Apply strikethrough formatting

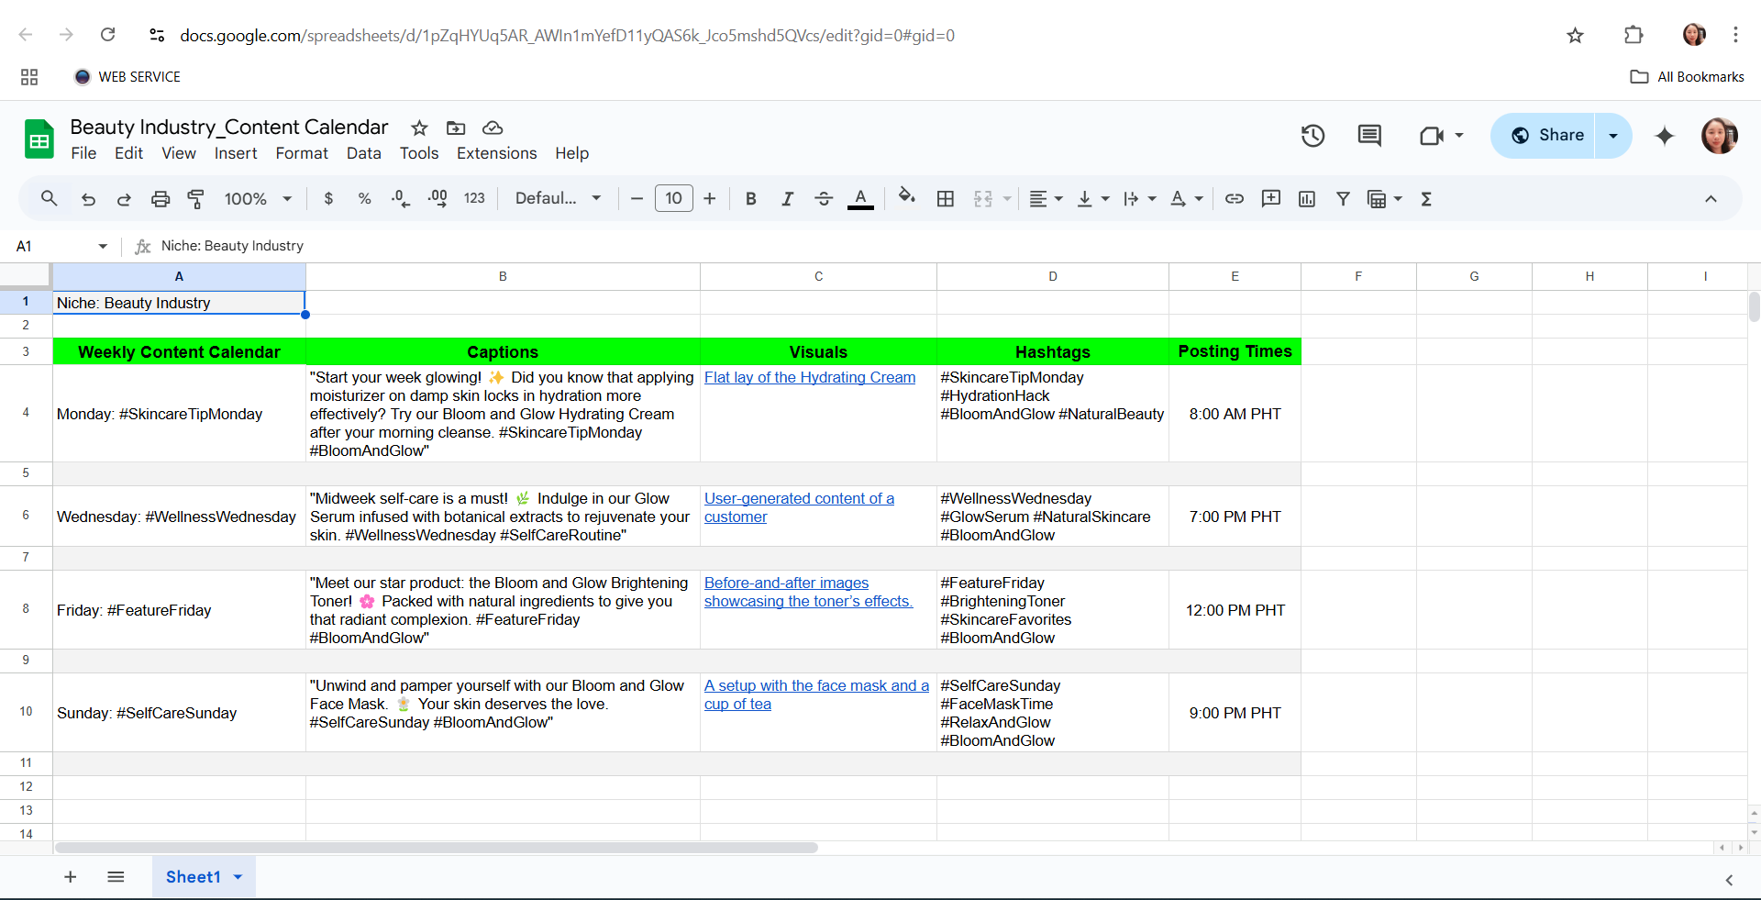coord(824,198)
